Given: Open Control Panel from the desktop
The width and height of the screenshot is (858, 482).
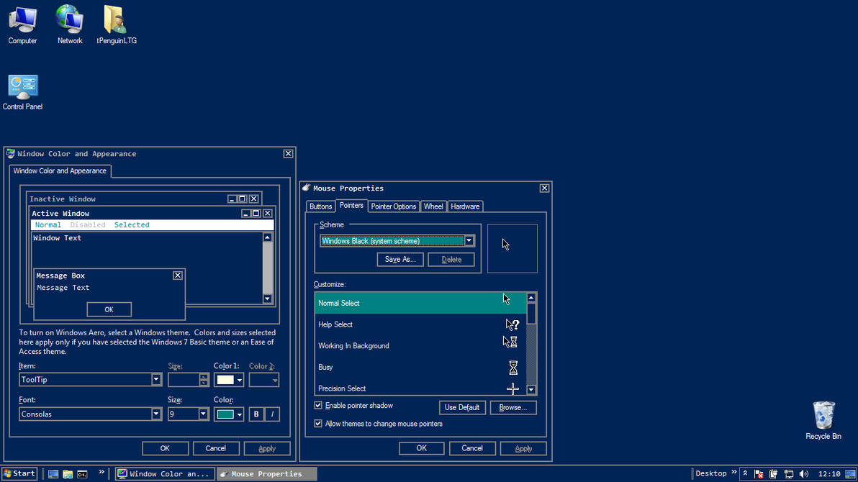Looking at the screenshot, I should (22, 86).
